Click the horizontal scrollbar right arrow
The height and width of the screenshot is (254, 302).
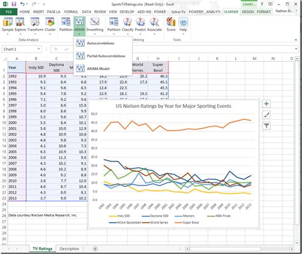(x=292, y=249)
